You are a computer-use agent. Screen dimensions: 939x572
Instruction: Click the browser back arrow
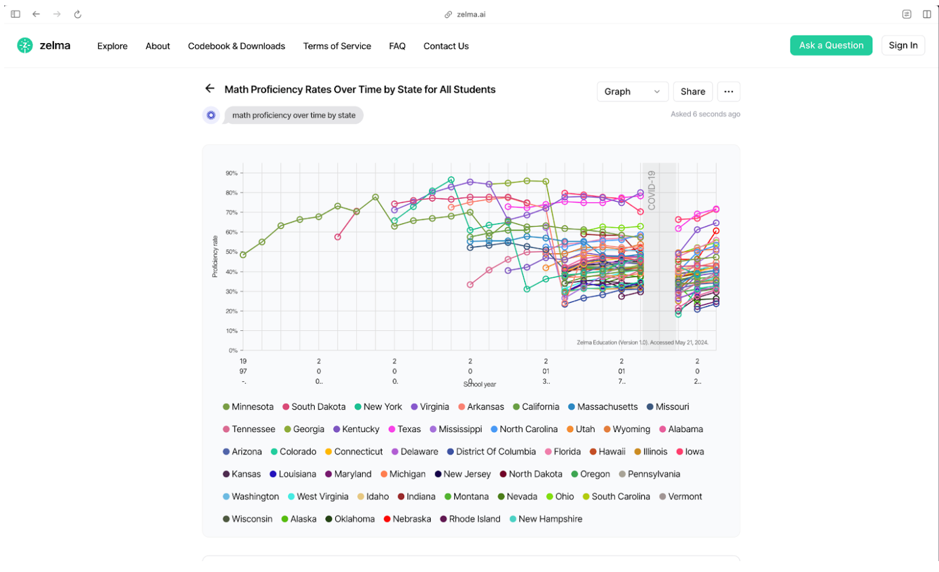pos(36,14)
